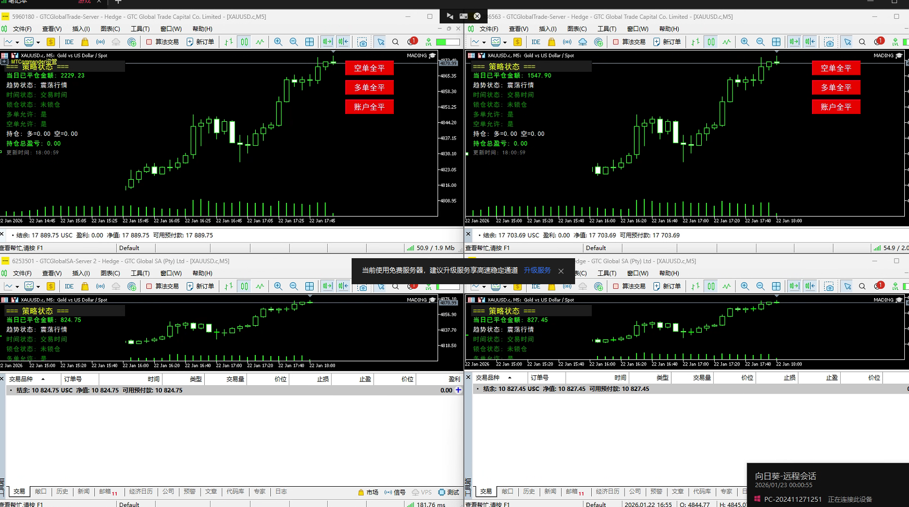This screenshot has width=909, height=507.
Task: Zoom out chart in top-right 6563 window
Action: [x=761, y=42]
